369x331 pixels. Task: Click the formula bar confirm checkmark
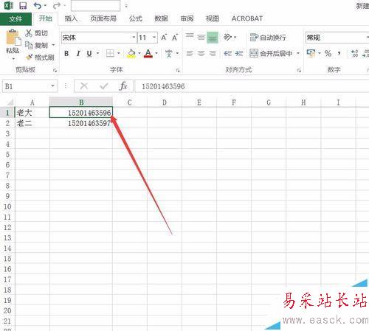[104, 86]
